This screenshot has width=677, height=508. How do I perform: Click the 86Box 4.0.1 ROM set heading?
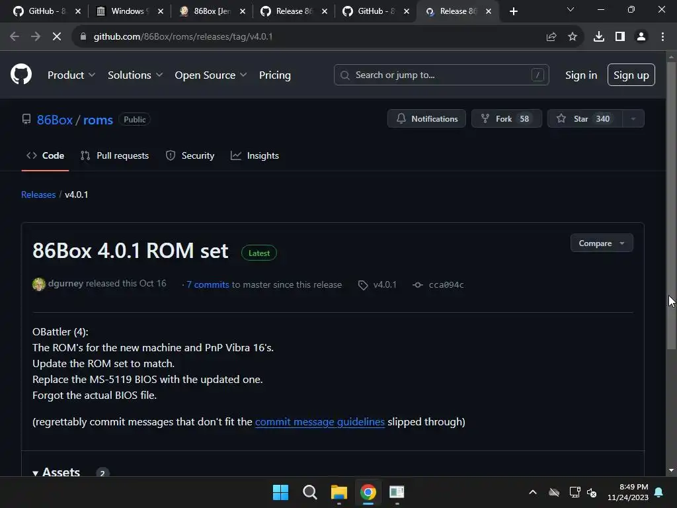130,251
